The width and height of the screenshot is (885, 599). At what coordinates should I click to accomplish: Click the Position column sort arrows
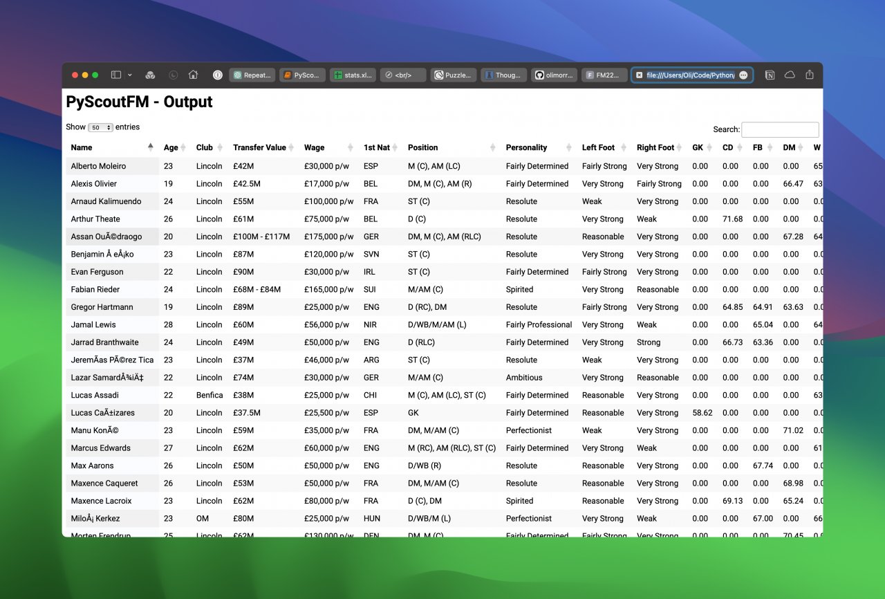coord(493,147)
